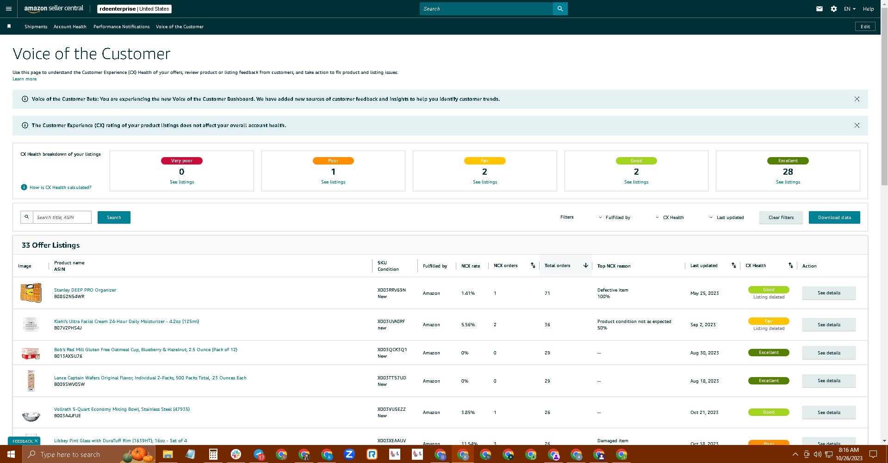Sort by CX Health arrows icon

tap(790, 265)
